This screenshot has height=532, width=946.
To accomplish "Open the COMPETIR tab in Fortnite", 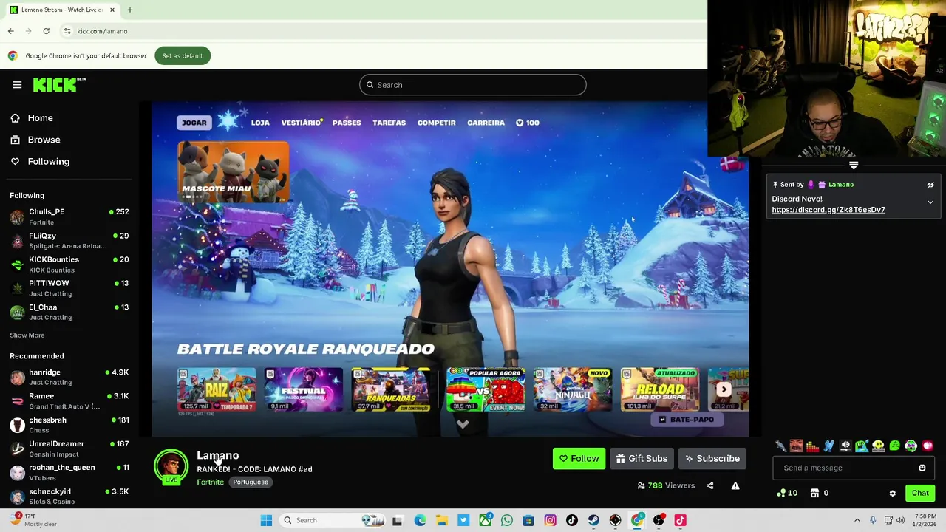I will (436, 123).
